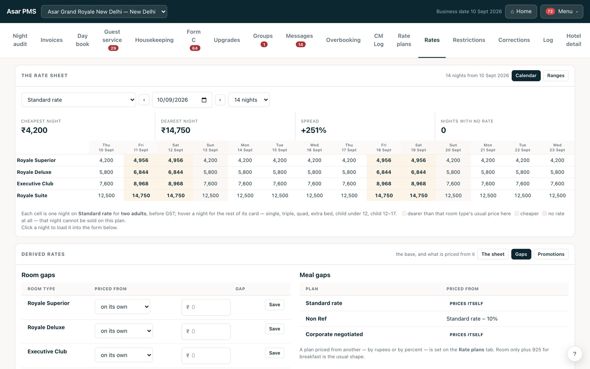
Task: Click the Corporate negotiated plan row
Action: coord(434,334)
